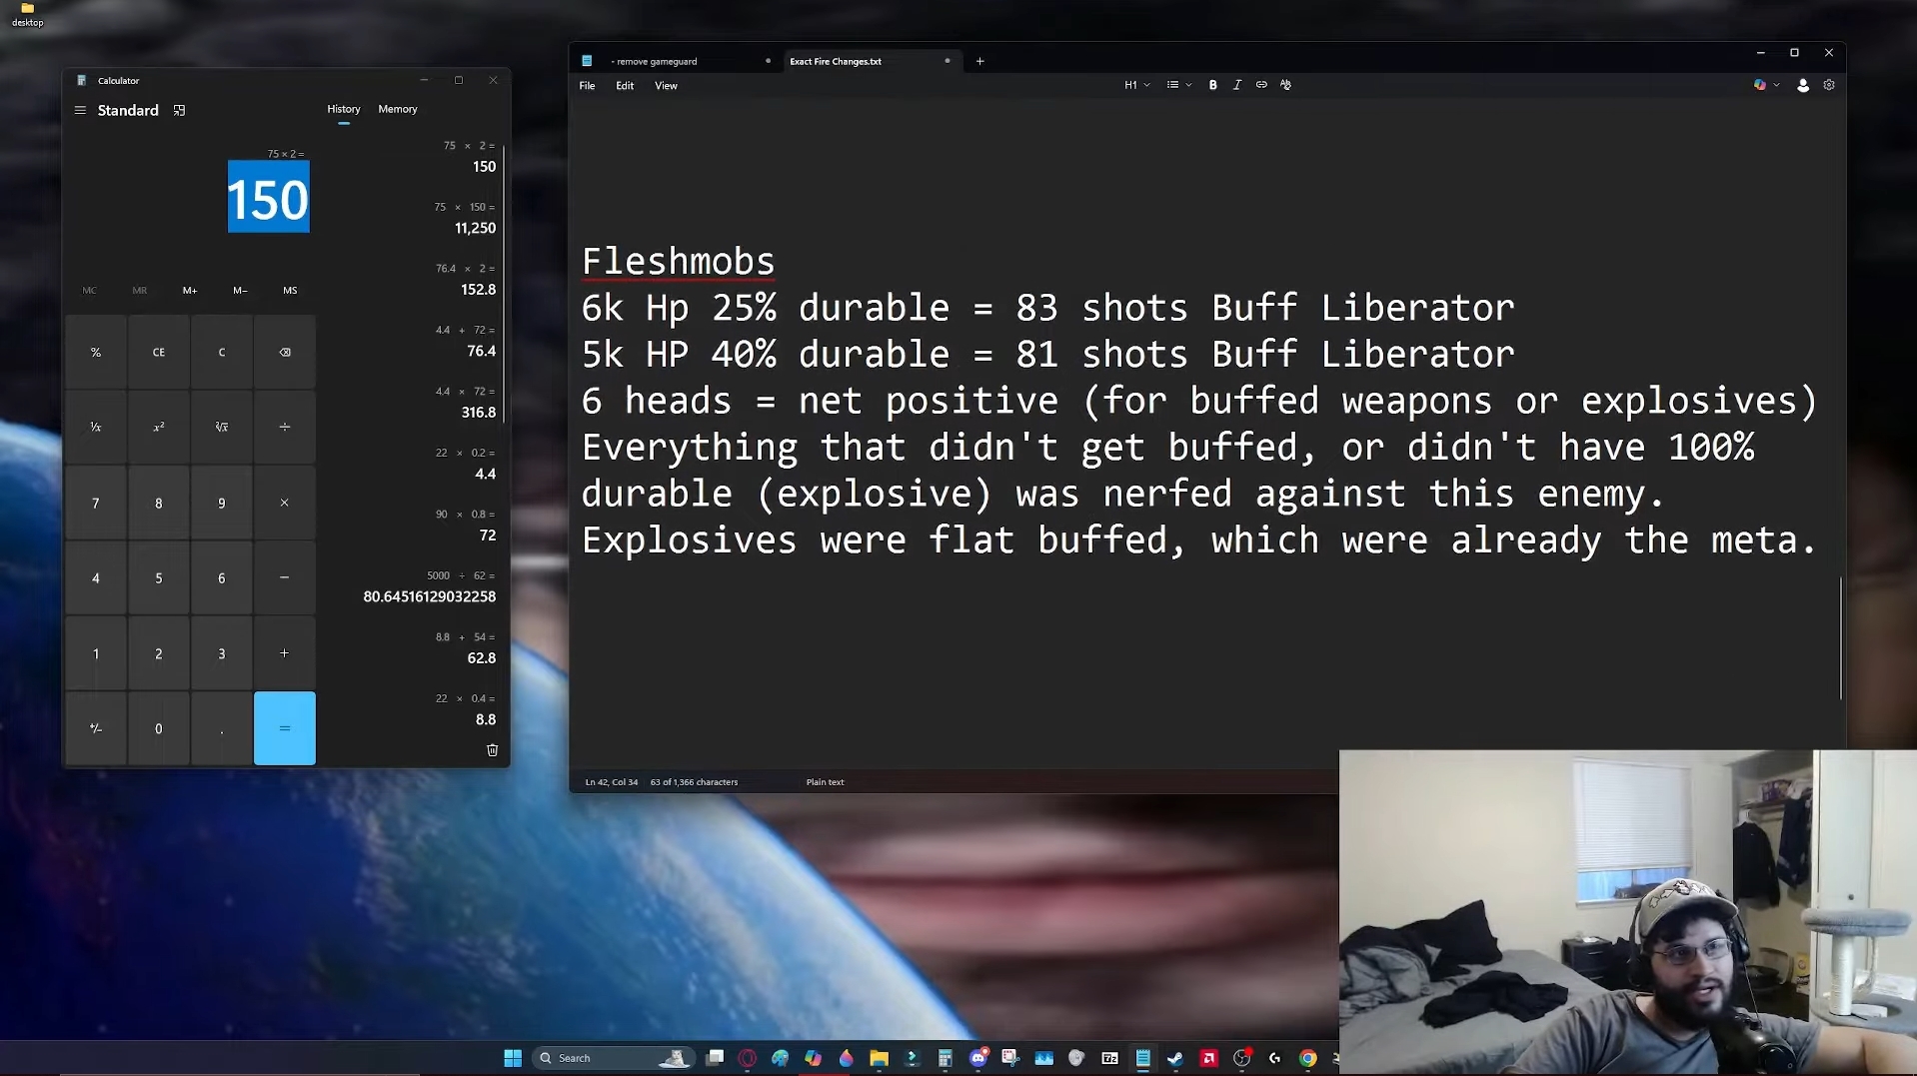
Task: Click the 7 key in Calculator
Action: coord(96,503)
